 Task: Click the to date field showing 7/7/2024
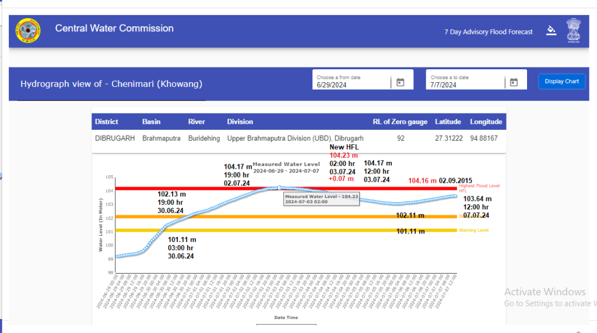tap(466, 84)
